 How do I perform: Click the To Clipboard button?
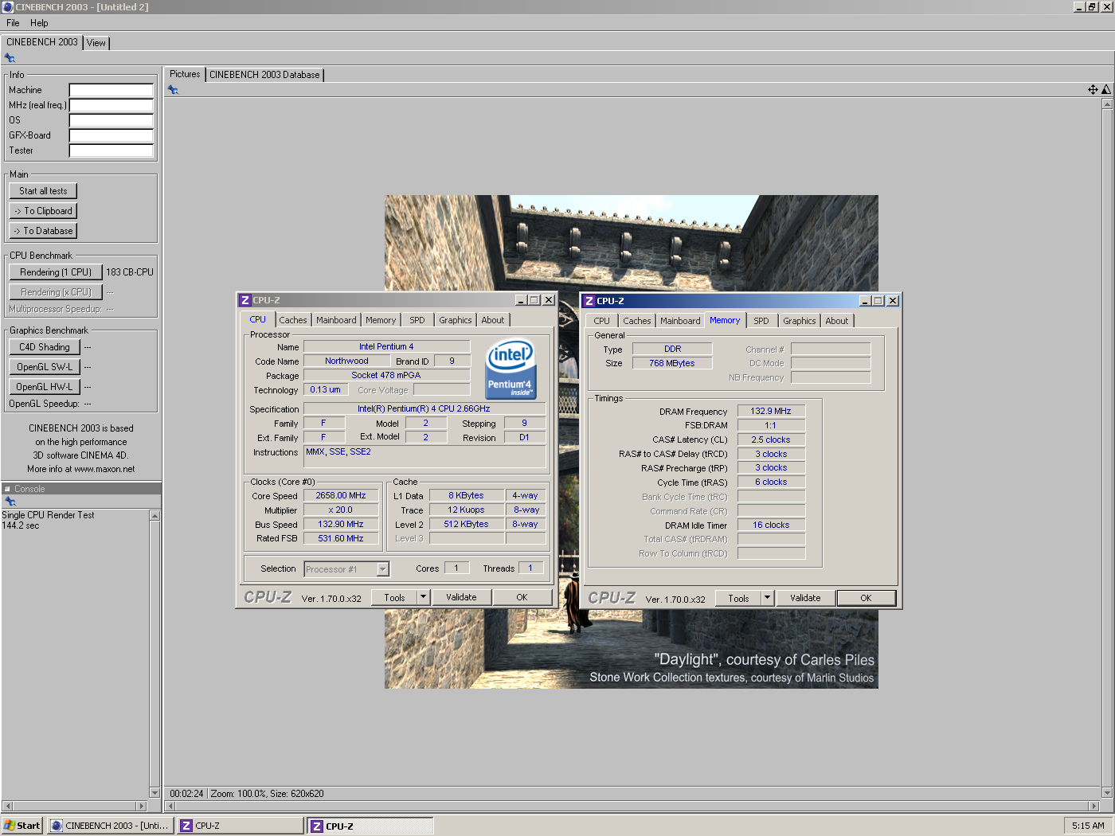tap(43, 211)
